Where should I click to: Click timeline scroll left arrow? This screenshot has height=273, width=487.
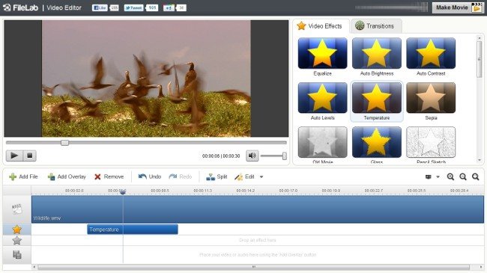click(34, 267)
